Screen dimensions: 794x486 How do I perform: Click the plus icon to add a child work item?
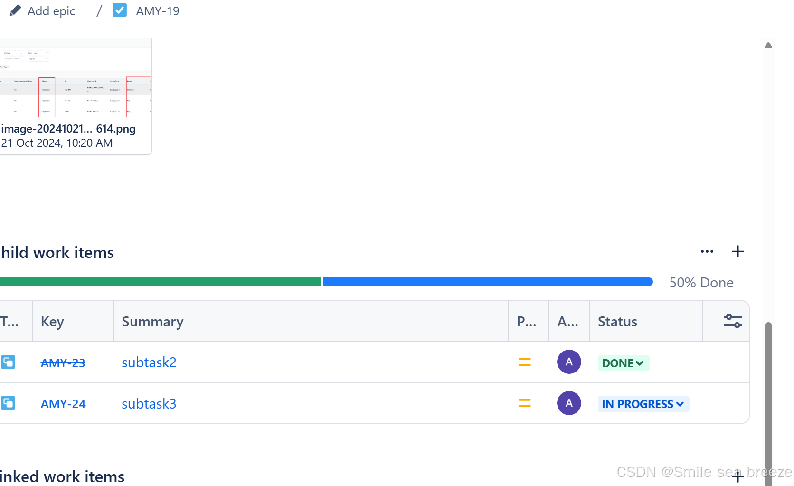tap(737, 251)
